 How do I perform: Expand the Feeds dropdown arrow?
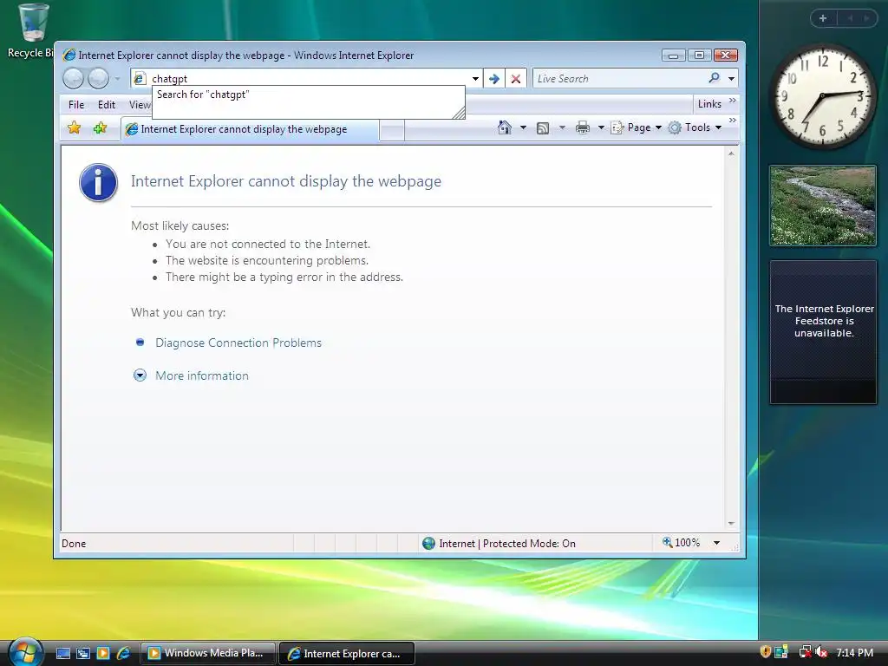(562, 128)
